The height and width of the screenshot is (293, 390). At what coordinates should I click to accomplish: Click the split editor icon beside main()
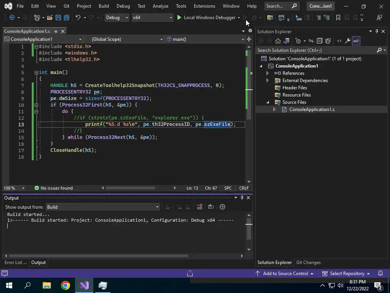249,39
